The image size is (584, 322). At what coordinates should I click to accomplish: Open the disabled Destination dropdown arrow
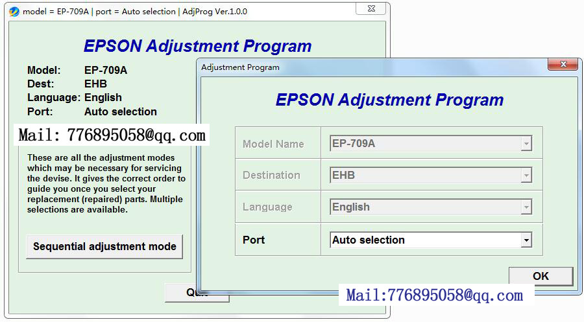click(526, 175)
